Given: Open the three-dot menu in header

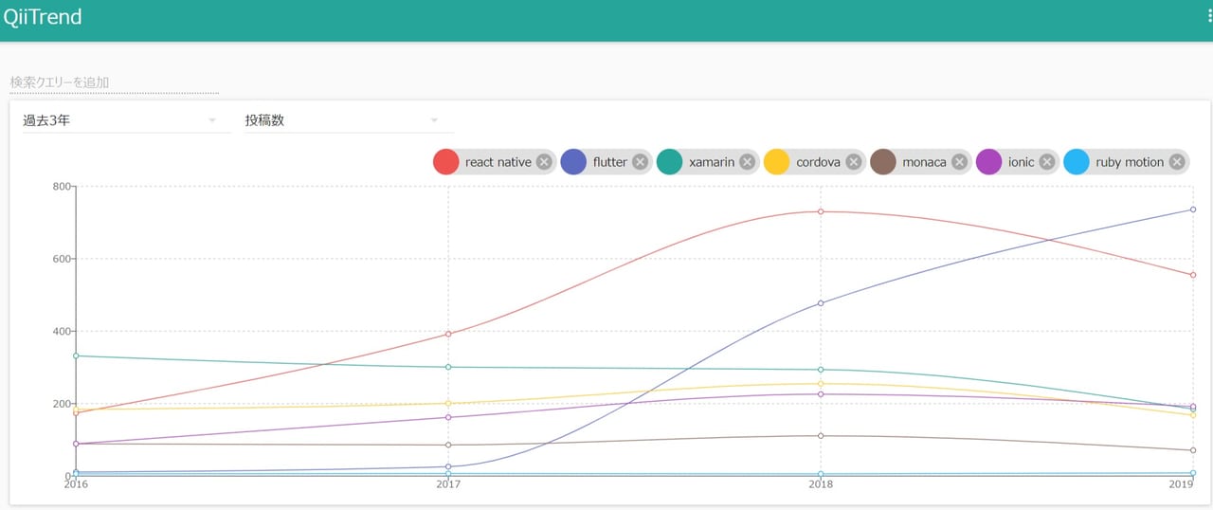Looking at the screenshot, I should [1209, 17].
